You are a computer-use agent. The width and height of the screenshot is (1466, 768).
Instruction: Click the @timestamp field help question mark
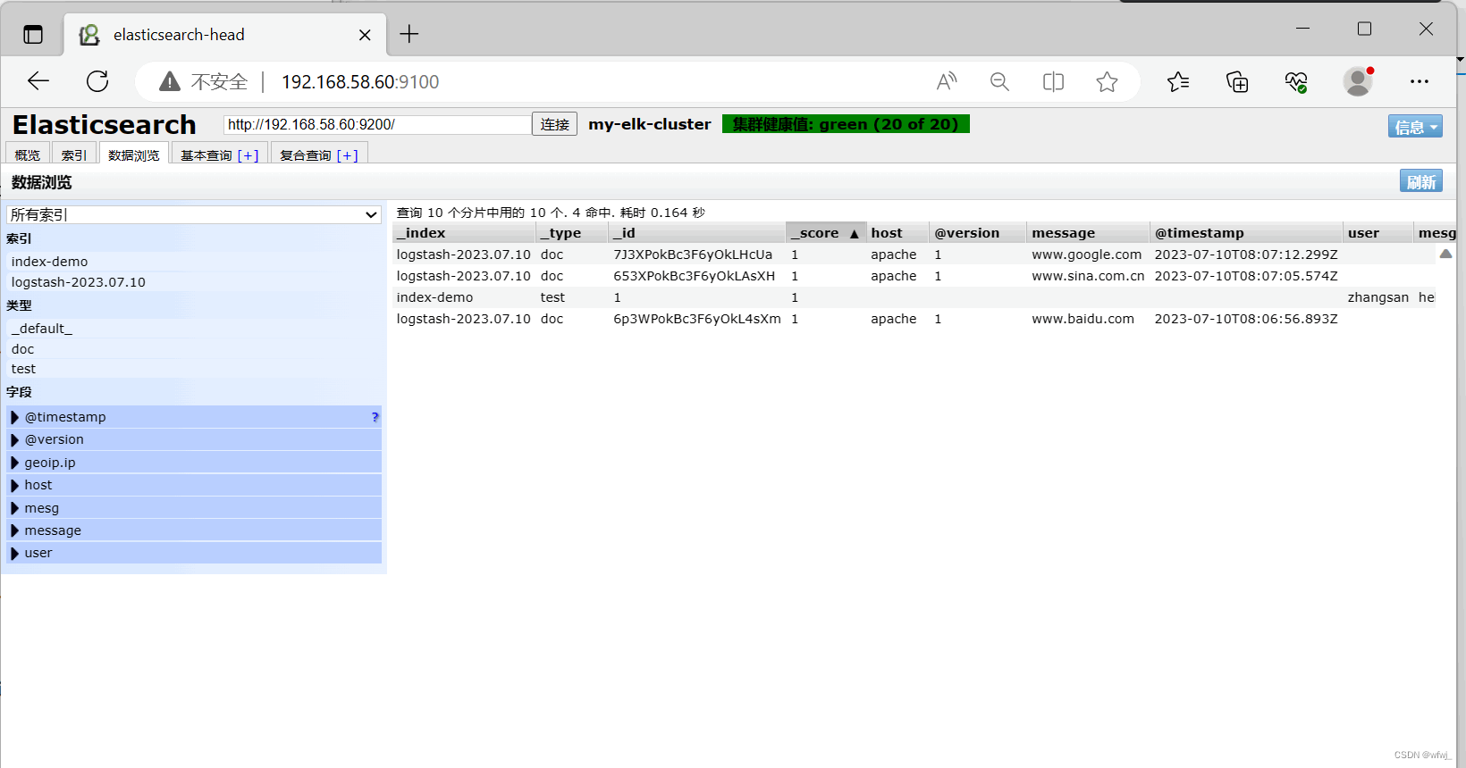pos(375,417)
